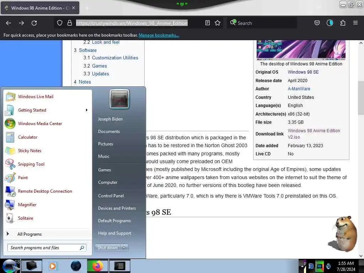Expand Getting Started submenu arrow

87,110
